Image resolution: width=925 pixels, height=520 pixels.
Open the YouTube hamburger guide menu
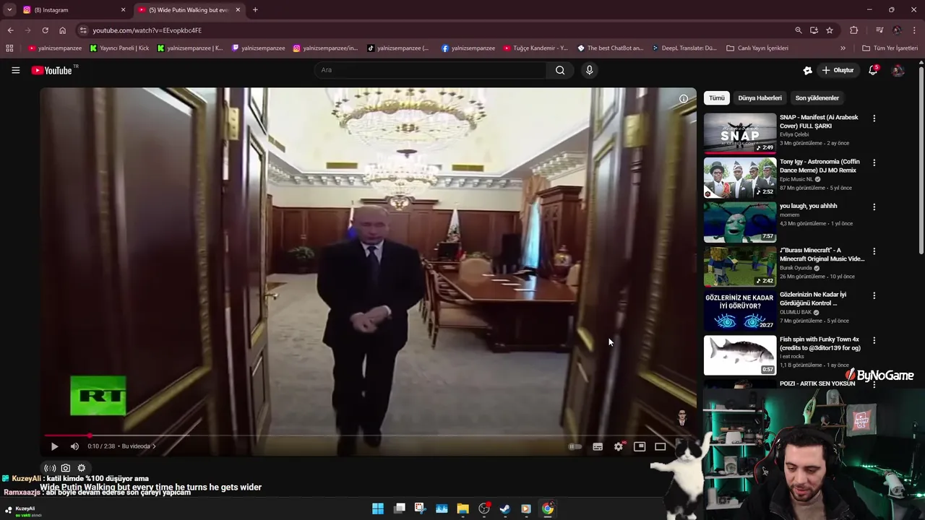(15, 70)
